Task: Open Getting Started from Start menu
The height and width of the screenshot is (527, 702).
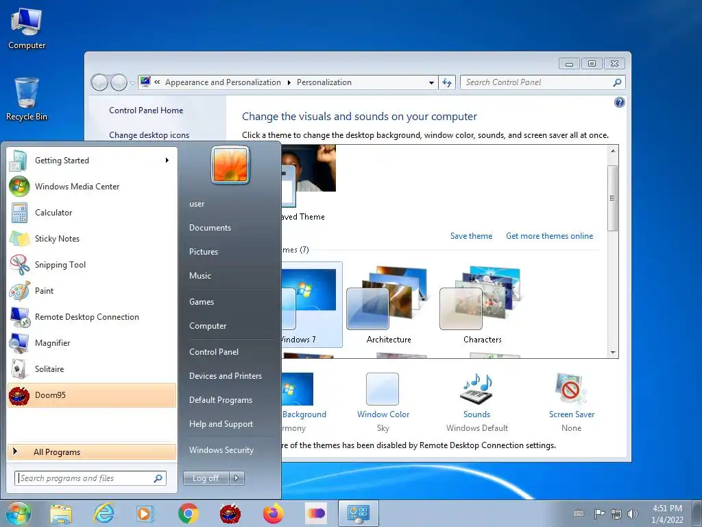Action: point(92,161)
